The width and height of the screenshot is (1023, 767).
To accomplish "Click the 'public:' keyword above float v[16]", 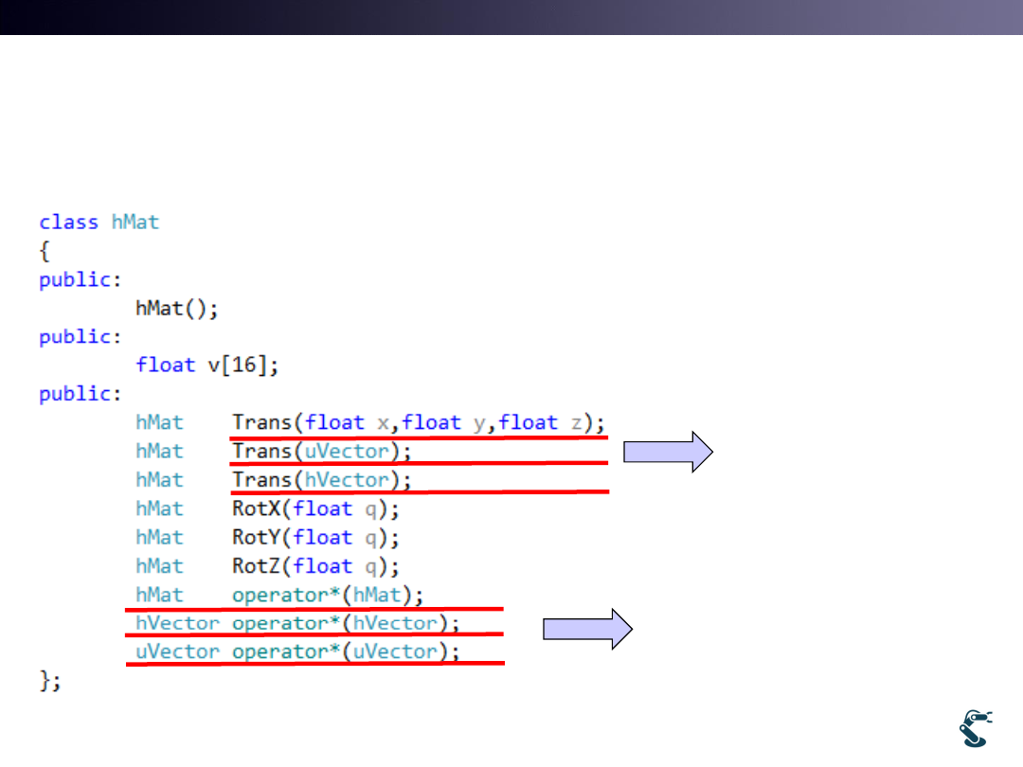I will tap(81, 337).
